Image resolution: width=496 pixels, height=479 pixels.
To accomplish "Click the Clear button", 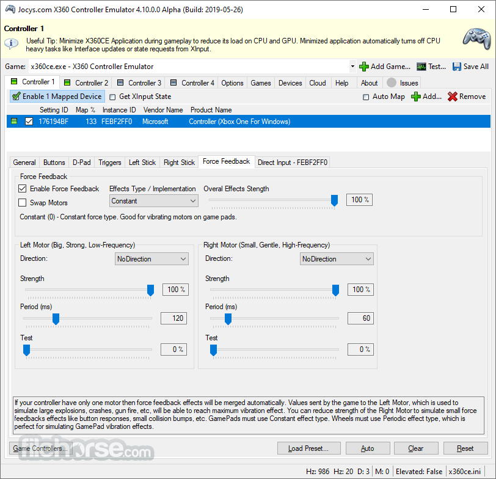I will 416,448.
